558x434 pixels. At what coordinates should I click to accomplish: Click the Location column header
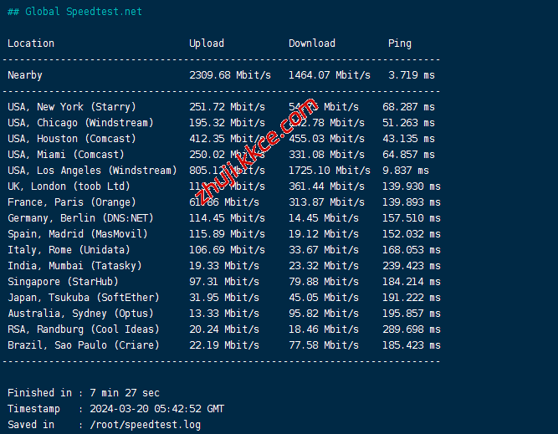pyautogui.click(x=31, y=43)
